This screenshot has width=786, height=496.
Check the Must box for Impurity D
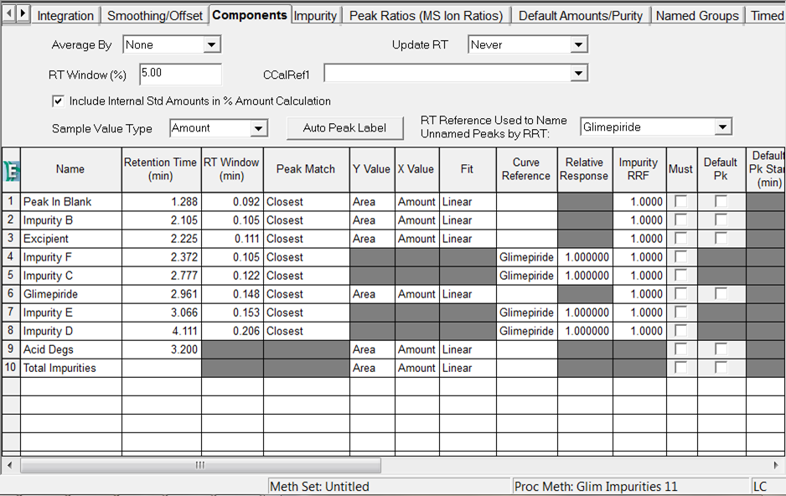point(680,331)
